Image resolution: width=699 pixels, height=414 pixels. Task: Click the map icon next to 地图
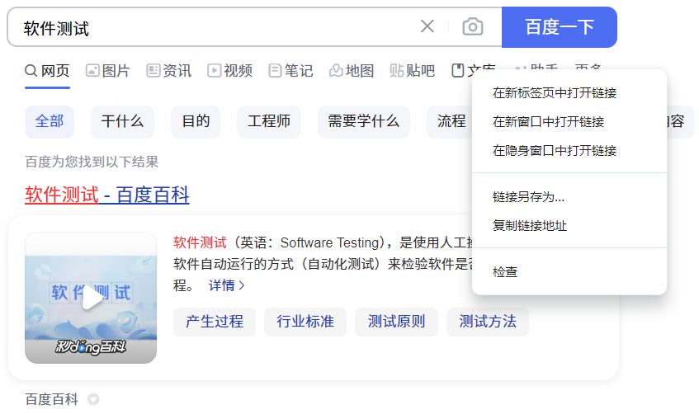point(336,70)
